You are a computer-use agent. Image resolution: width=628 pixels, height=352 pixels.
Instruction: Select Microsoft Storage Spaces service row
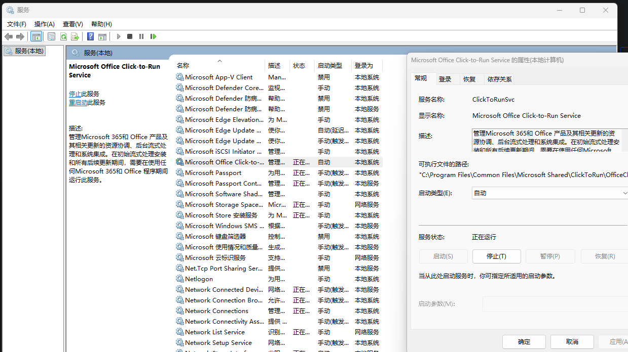click(x=278, y=204)
